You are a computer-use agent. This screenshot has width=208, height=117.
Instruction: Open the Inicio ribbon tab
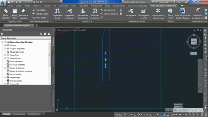[10, 6]
